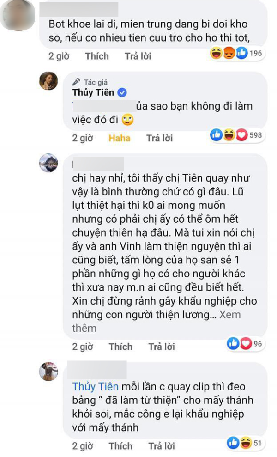View the 598 reactions on Thủy Tiên's reply
277x457 pixels.
pyautogui.click(x=236, y=135)
